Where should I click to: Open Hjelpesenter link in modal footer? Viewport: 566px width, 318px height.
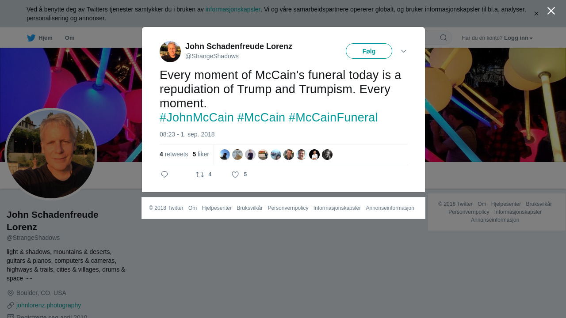click(x=217, y=208)
